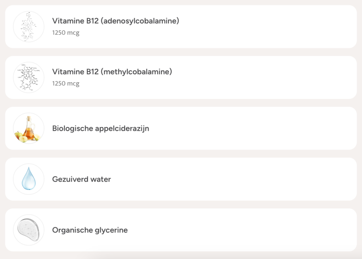Open the Vitamine B12 (adenosylcobalamine) title
This screenshot has height=259, width=362.
115,21
